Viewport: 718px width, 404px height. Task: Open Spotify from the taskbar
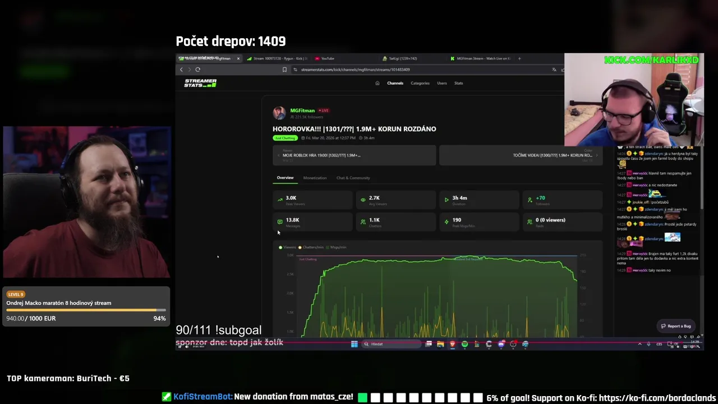tap(464, 344)
